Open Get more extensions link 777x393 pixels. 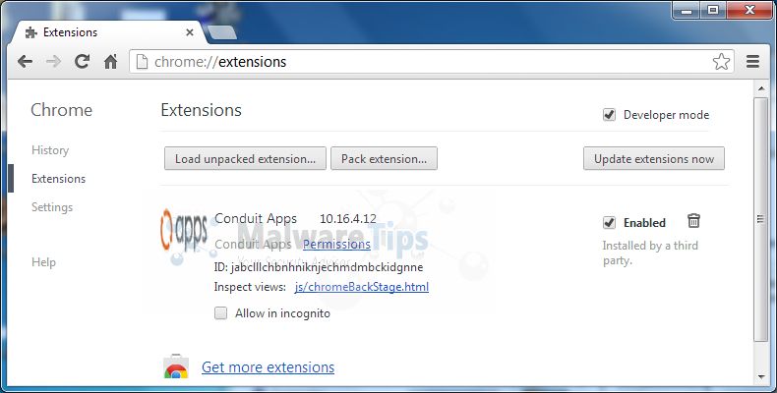[268, 367]
